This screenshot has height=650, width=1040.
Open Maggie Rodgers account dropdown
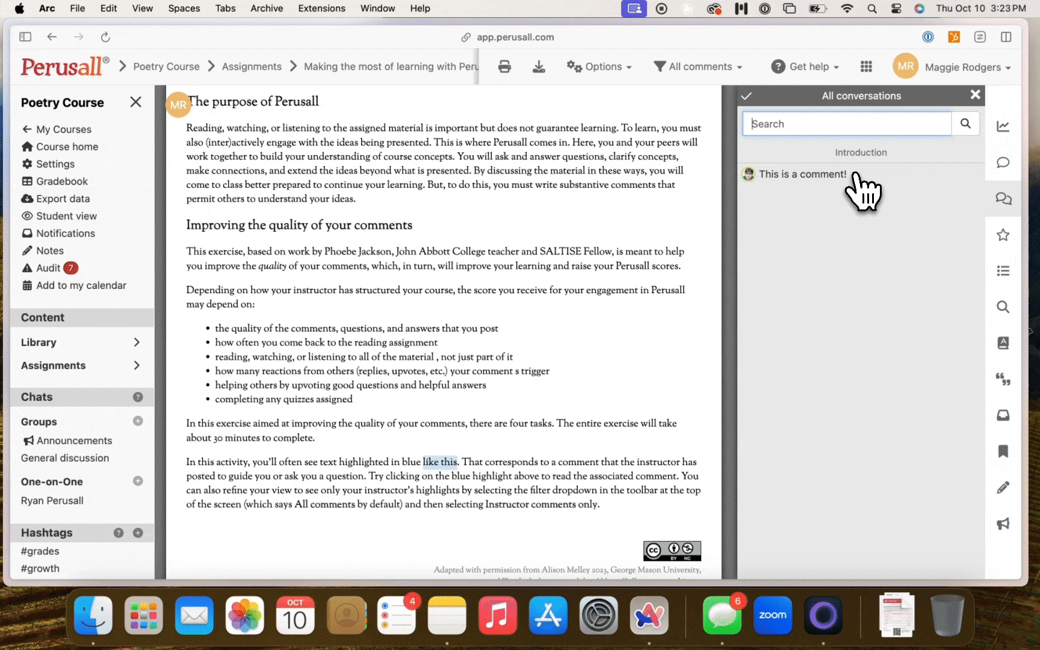968,67
